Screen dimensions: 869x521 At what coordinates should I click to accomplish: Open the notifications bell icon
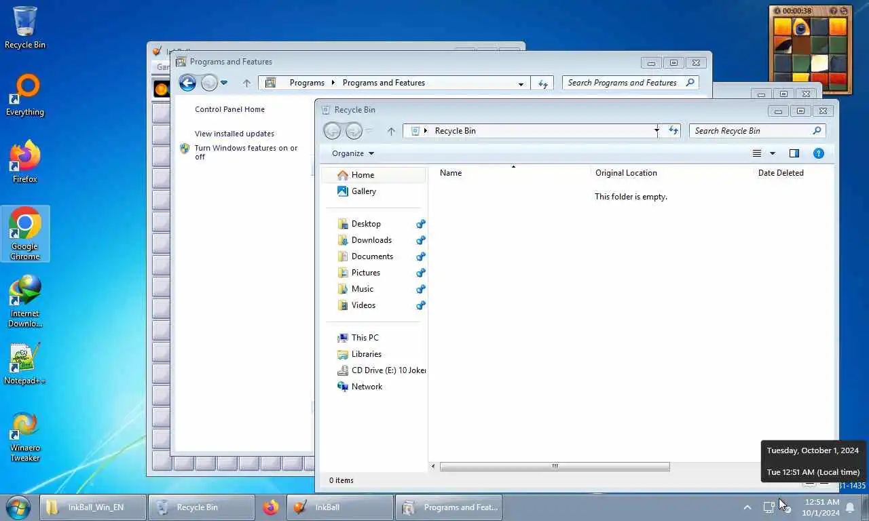click(x=850, y=507)
